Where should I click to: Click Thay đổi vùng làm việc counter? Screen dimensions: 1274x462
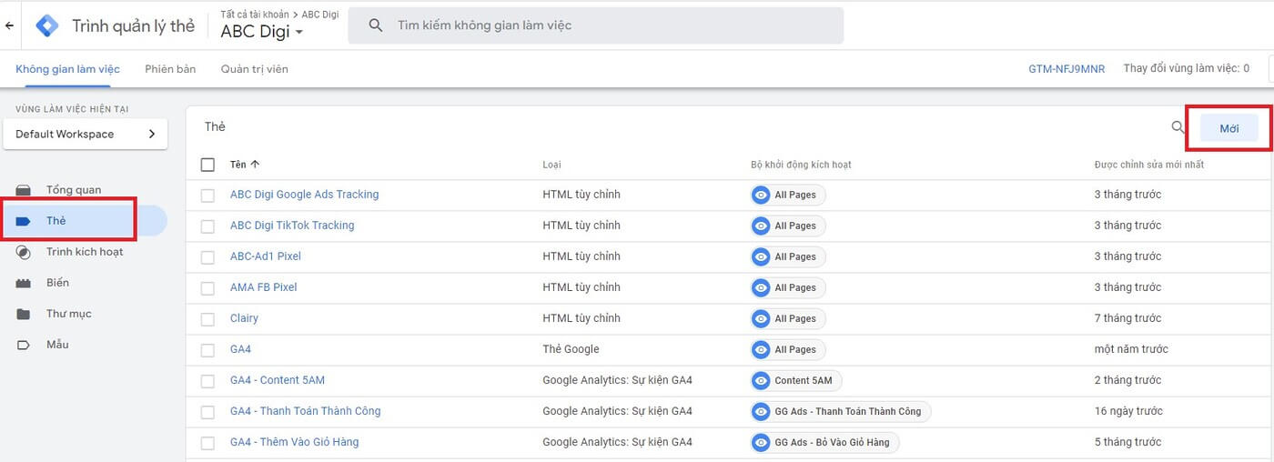click(x=1187, y=68)
